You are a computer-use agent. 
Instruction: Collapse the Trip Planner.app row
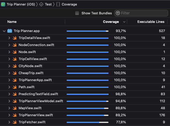pyautogui.click(x=4, y=31)
